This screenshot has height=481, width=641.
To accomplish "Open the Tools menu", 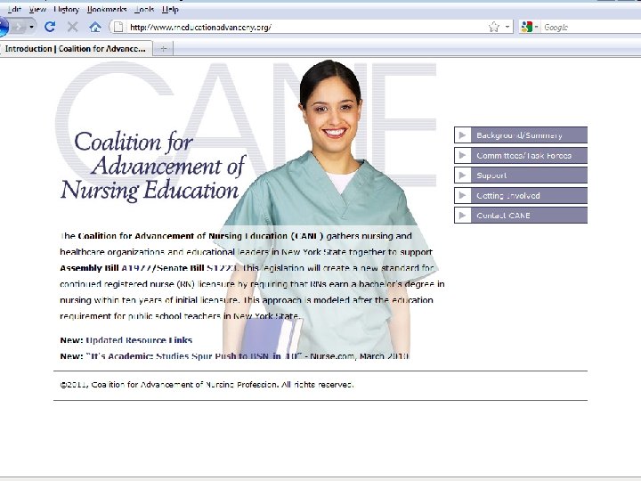I will 144,9.
